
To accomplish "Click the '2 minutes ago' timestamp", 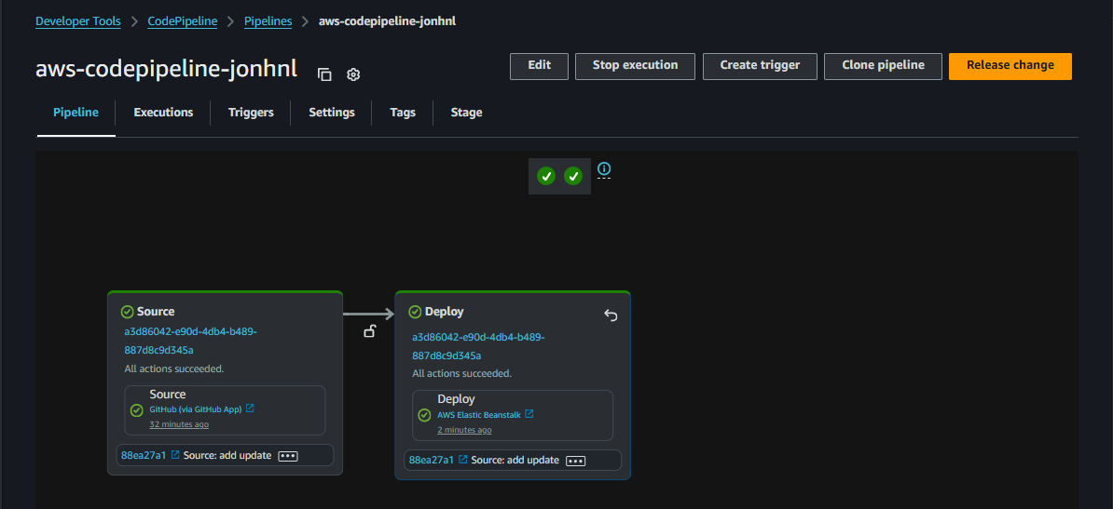I will pyautogui.click(x=464, y=430).
